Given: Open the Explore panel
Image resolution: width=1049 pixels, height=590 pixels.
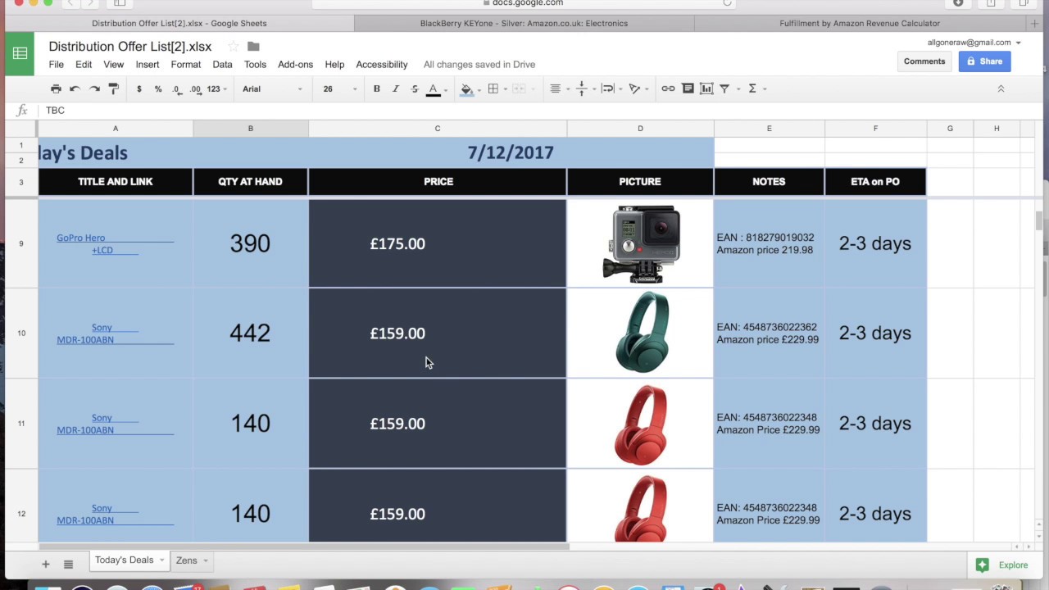Looking at the screenshot, I should click(1003, 565).
